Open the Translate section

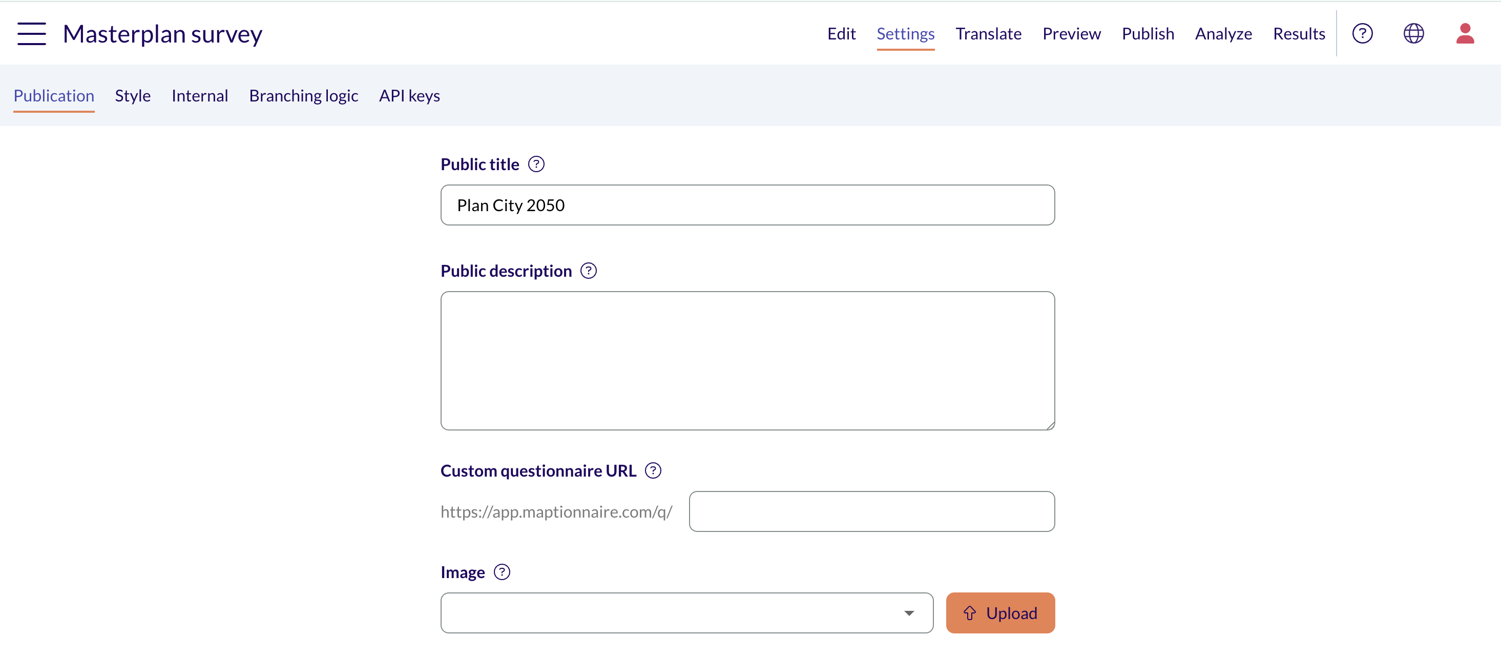coord(988,34)
